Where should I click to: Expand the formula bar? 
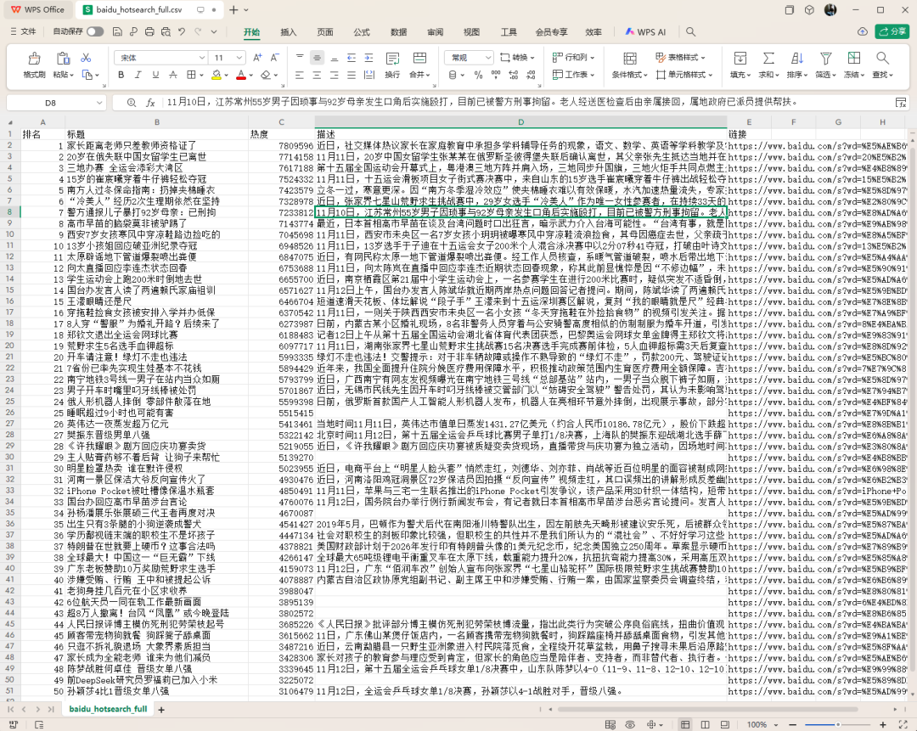pos(901,103)
